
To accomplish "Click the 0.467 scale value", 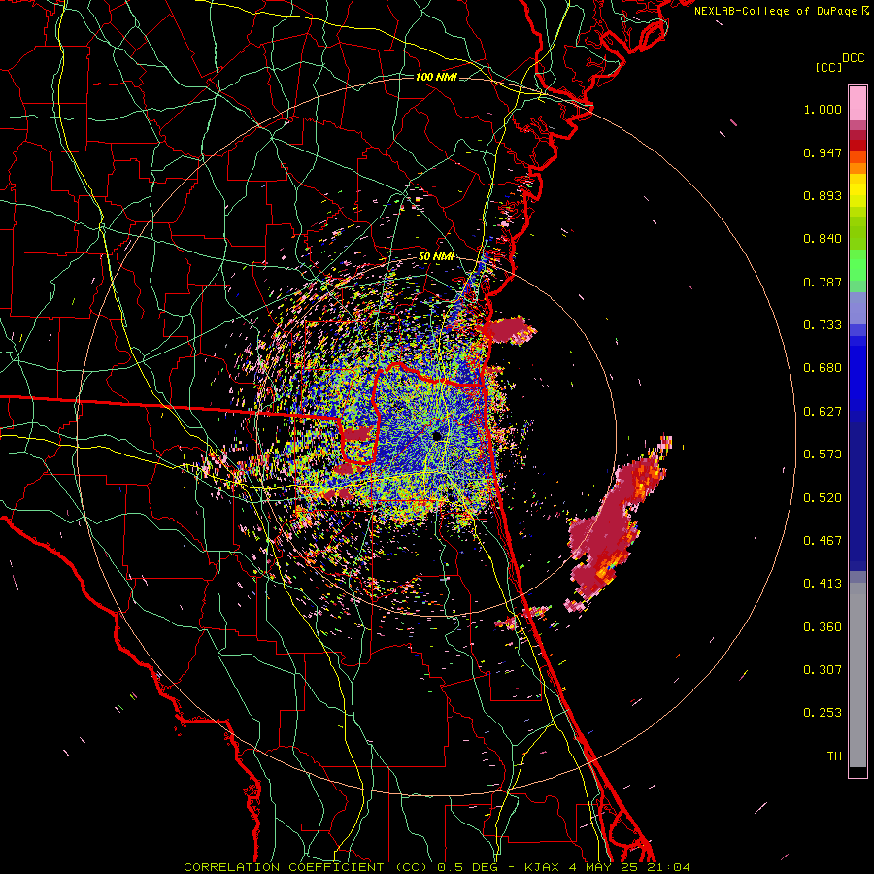I will pos(823,541).
